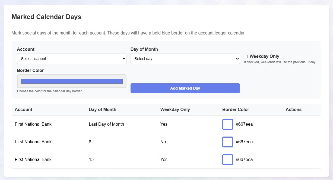Screen dimensions: 333x180
Task: Click the Weekday Only table column header
Action: point(175,110)
